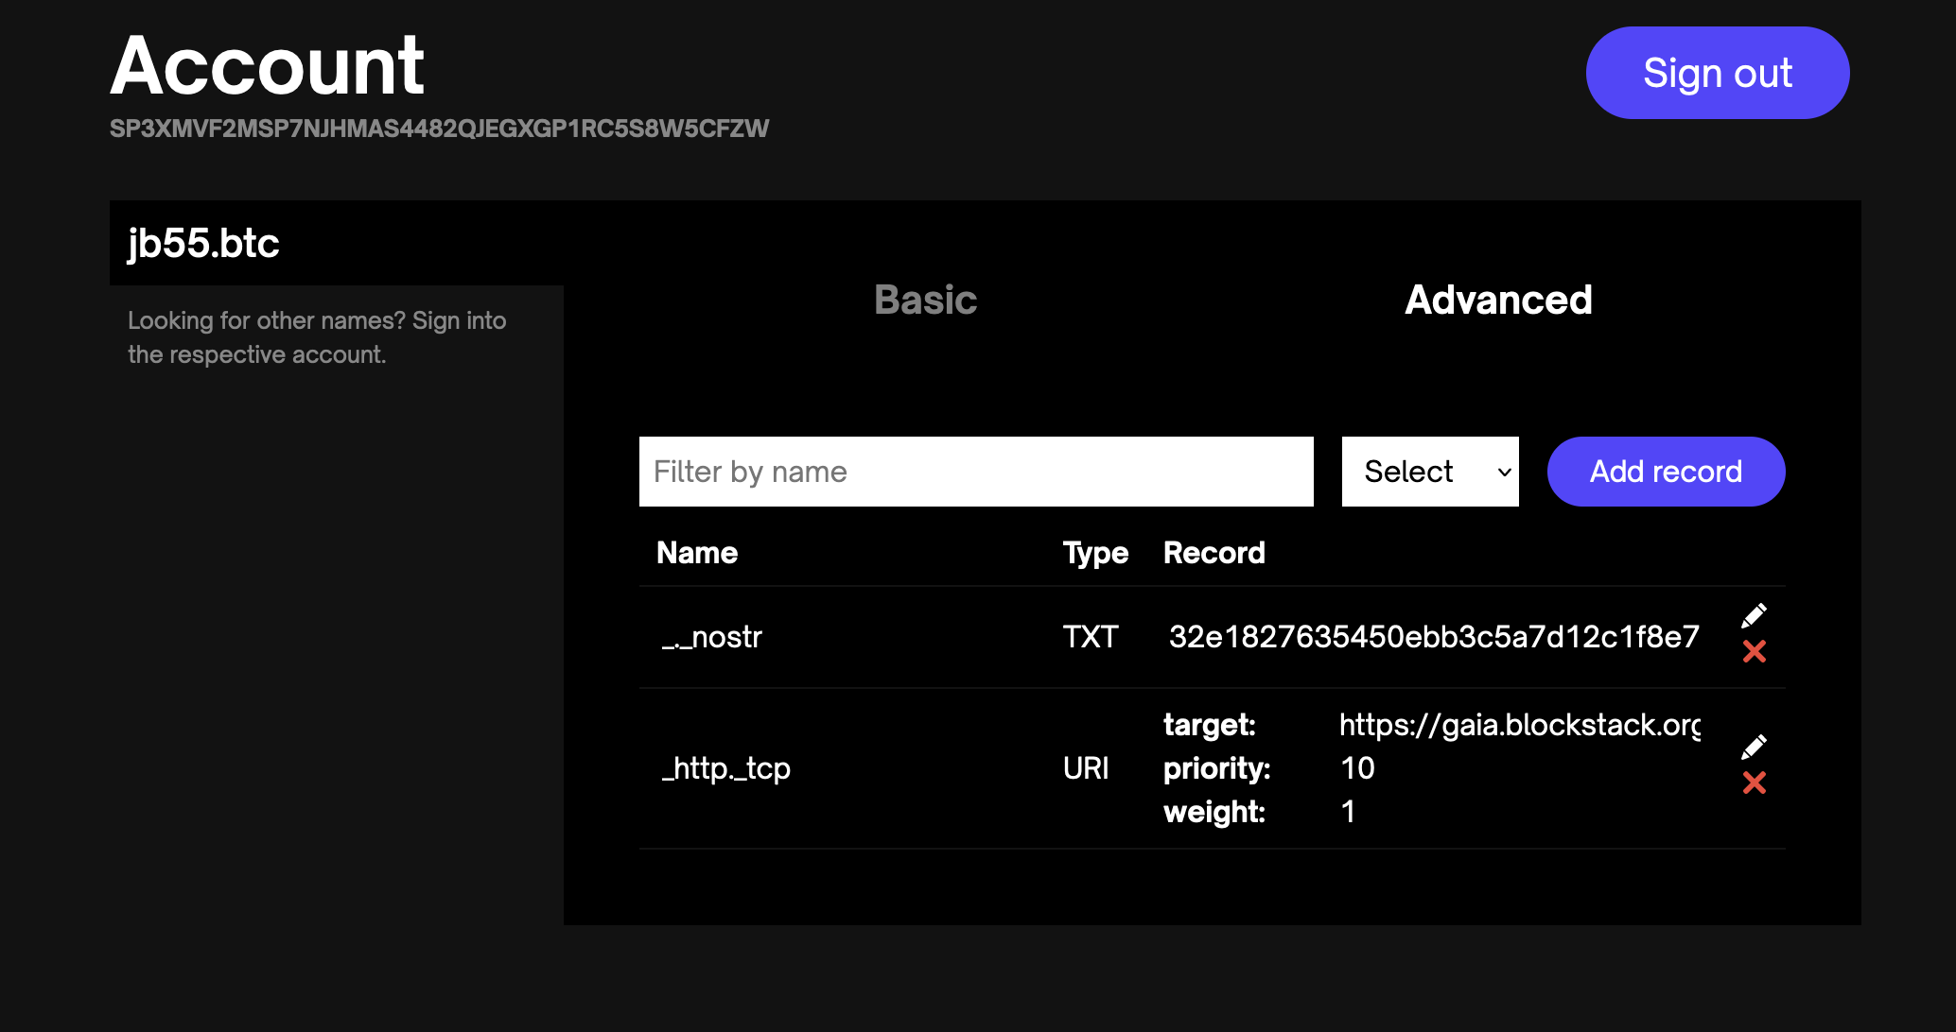This screenshot has height=1032, width=1956.
Task: Click the _http._tcp record name
Action: pyautogui.click(x=725, y=768)
